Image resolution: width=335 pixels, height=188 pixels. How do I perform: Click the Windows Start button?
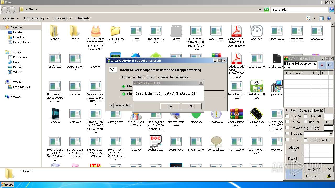point(7,184)
